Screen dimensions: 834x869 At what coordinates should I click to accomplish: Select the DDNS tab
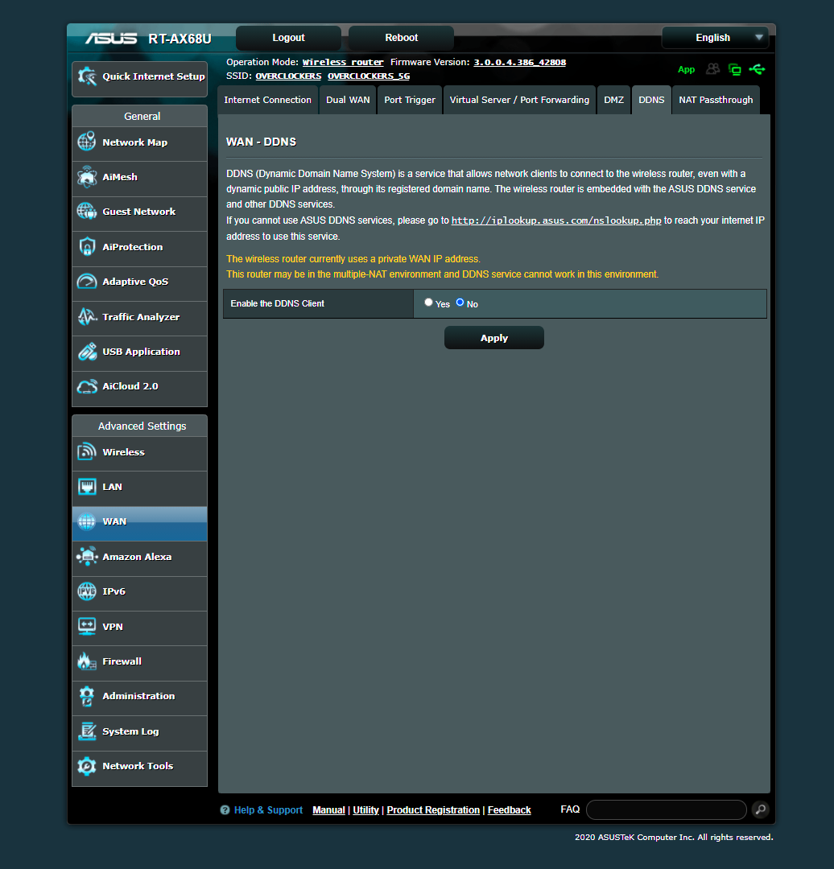(651, 100)
